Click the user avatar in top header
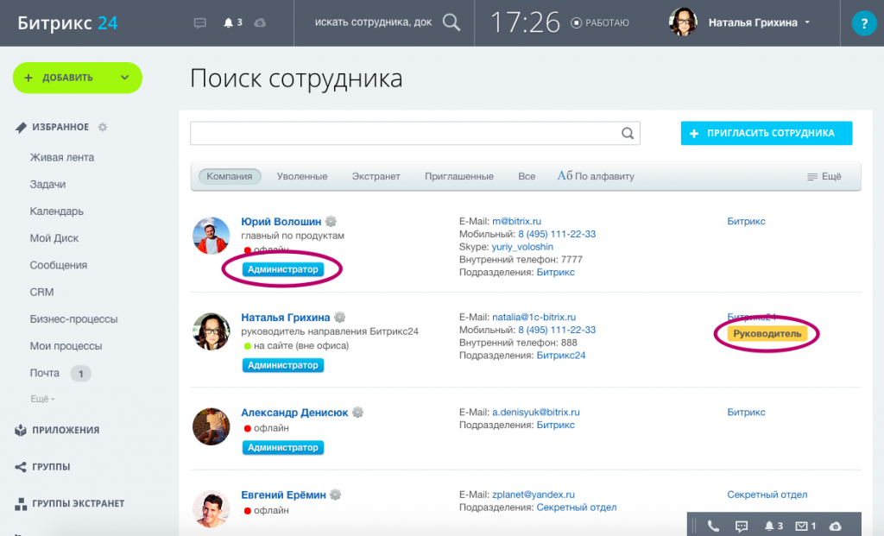Viewport: 884px width, 536px height. coord(683,22)
